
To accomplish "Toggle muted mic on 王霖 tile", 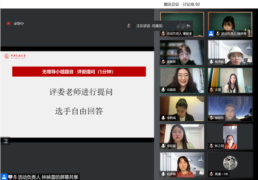I will click(x=211, y=90).
